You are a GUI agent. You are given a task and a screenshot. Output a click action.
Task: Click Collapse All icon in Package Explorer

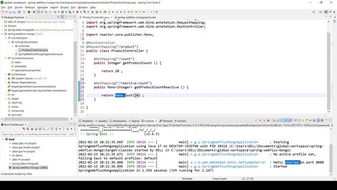coord(58,17)
